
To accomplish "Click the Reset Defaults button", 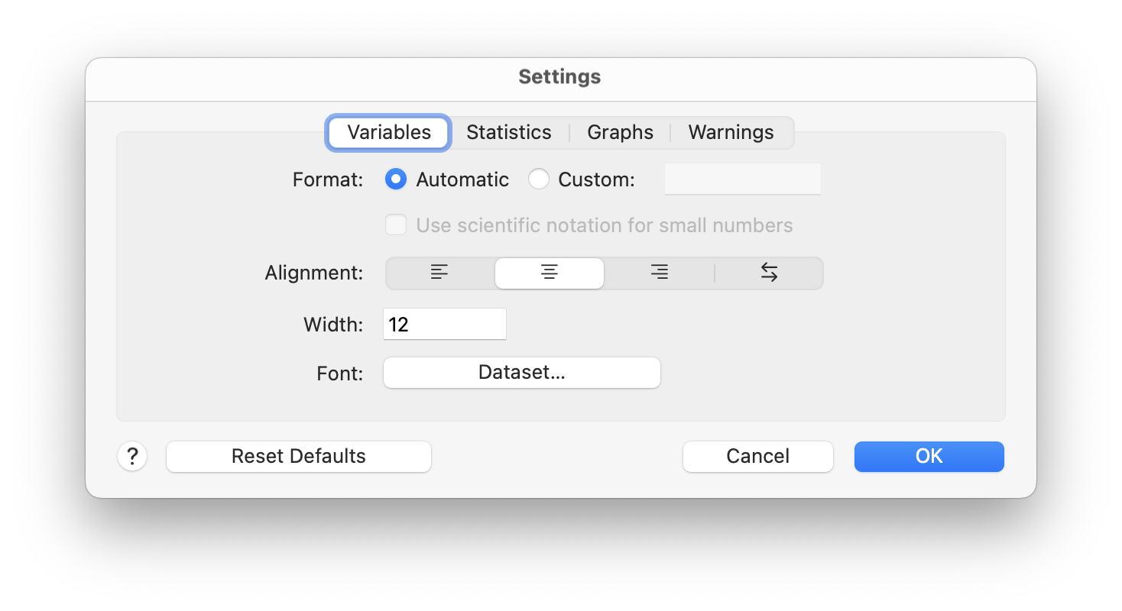I will [x=298, y=457].
